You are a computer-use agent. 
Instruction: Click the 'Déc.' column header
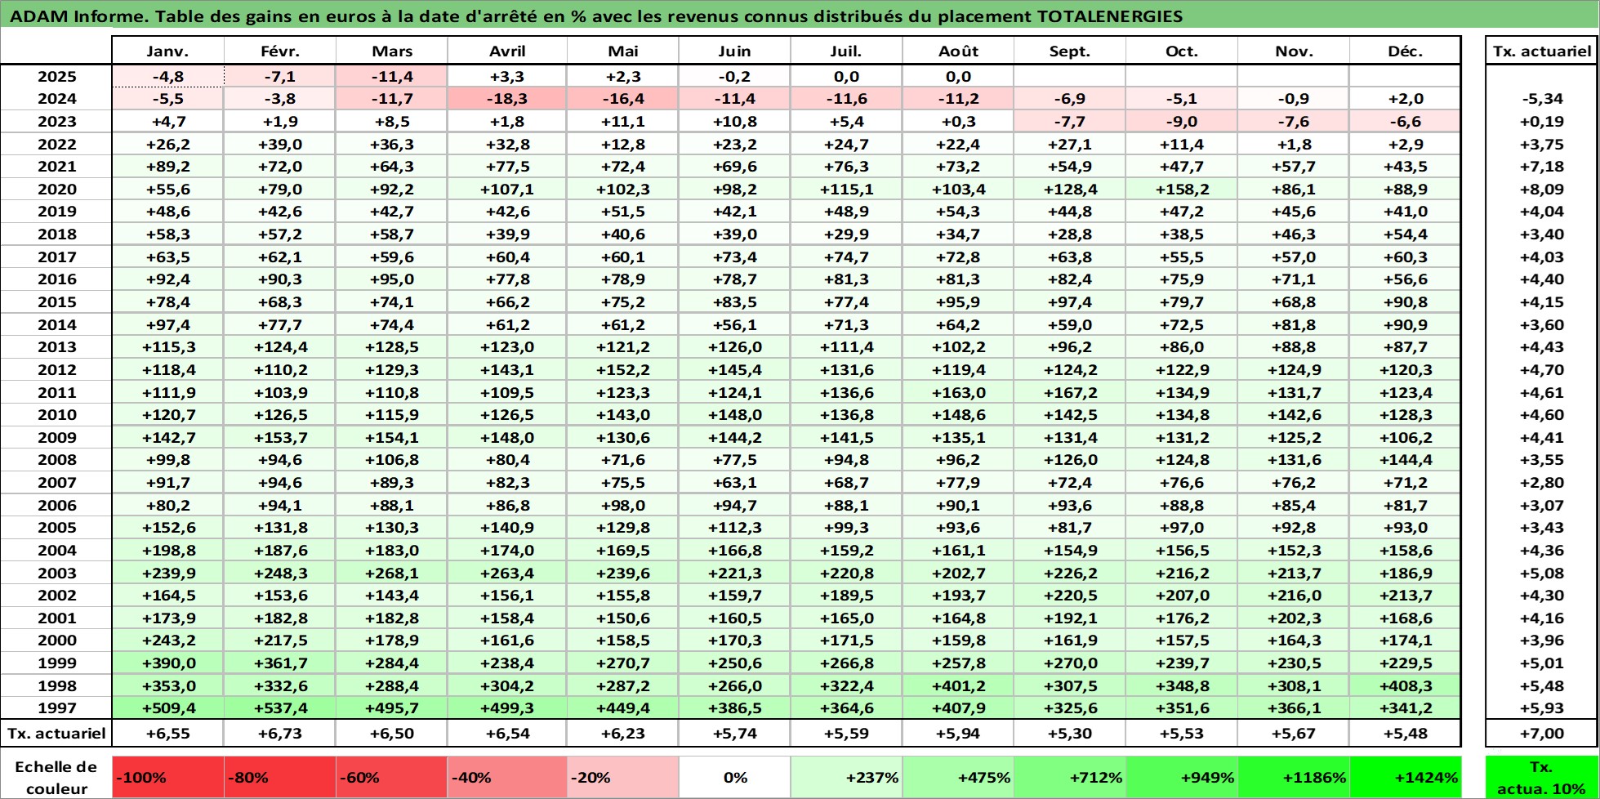pos(1405,51)
